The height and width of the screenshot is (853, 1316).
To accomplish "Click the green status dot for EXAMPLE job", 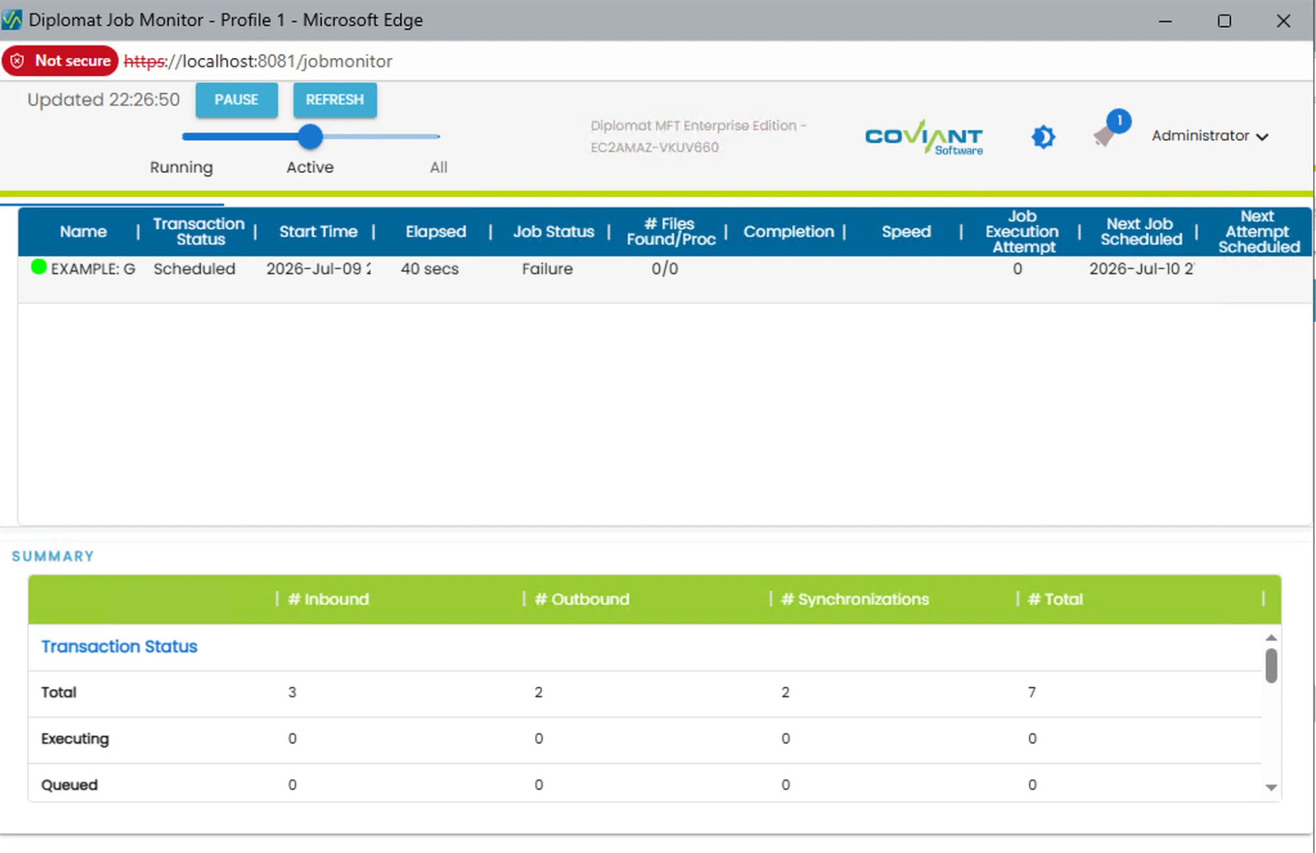I will tap(39, 267).
